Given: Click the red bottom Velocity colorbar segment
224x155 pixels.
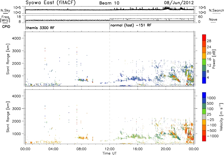Looking at the screenshot, I should point(204,138).
